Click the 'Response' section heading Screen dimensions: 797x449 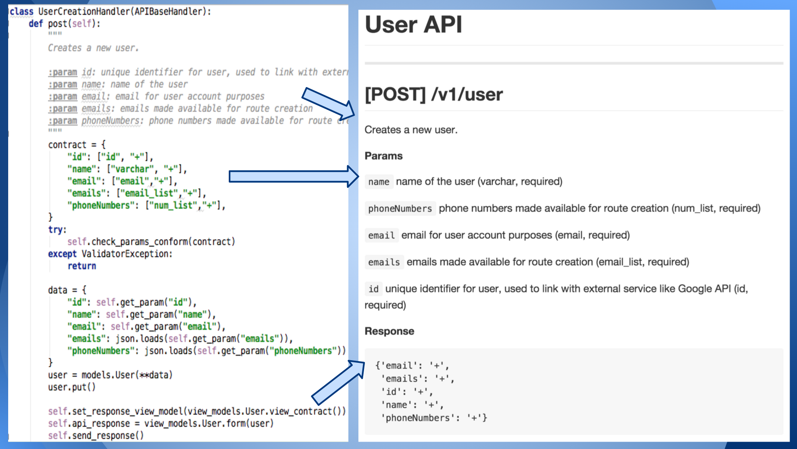tap(389, 331)
